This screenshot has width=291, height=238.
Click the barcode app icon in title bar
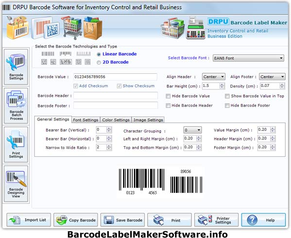[6, 7]
